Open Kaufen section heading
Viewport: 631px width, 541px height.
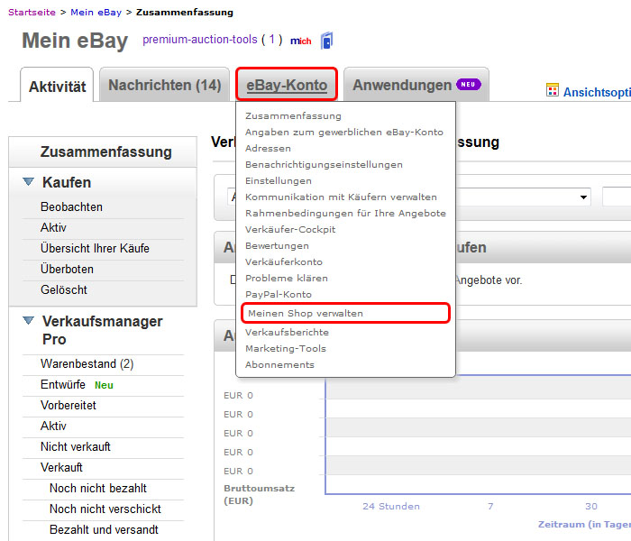click(67, 182)
